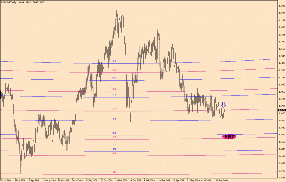Click the 1.1540 price axis label
Image resolution: width=286 pixels, height=182 pixels.
click(282, 56)
